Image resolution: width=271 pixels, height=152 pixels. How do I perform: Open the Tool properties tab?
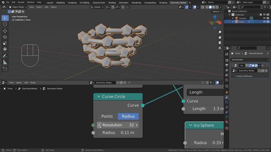click(x=227, y=54)
